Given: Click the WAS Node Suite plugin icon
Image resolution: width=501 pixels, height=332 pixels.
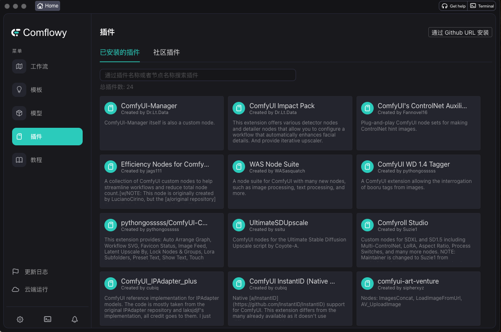Looking at the screenshot, I should pyautogui.click(x=239, y=167).
